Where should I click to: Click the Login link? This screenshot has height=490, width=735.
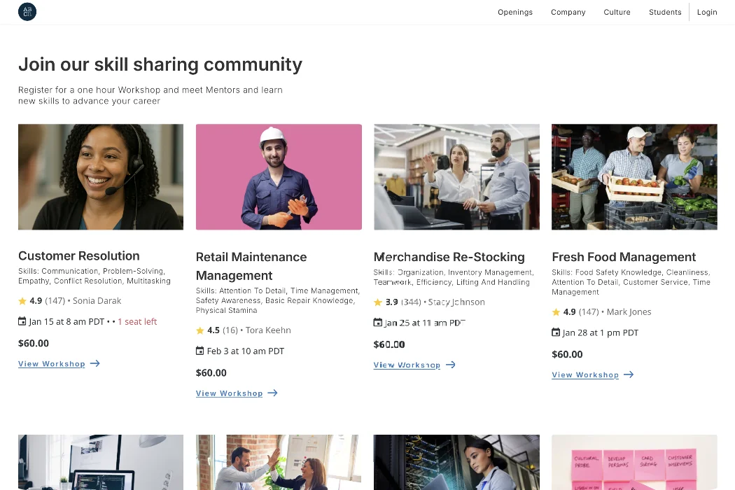click(x=707, y=12)
